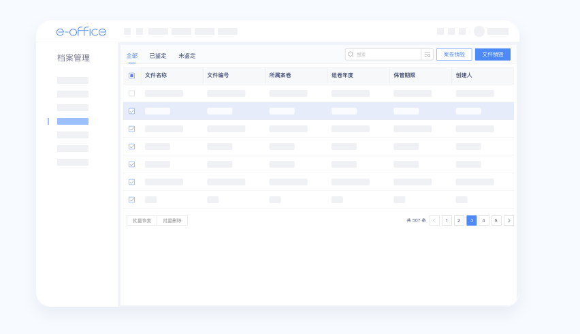The width and height of the screenshot is (580, 334).
Task: Select the 全部 tab
Action: [x=132, y=56]
